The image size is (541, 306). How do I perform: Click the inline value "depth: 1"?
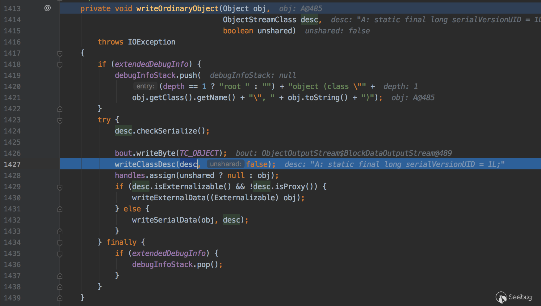pyautogui.click(x=401, y=86)
